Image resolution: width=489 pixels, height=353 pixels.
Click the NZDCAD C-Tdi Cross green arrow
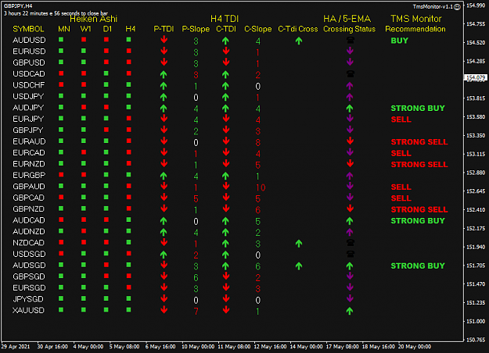(299, 244)
